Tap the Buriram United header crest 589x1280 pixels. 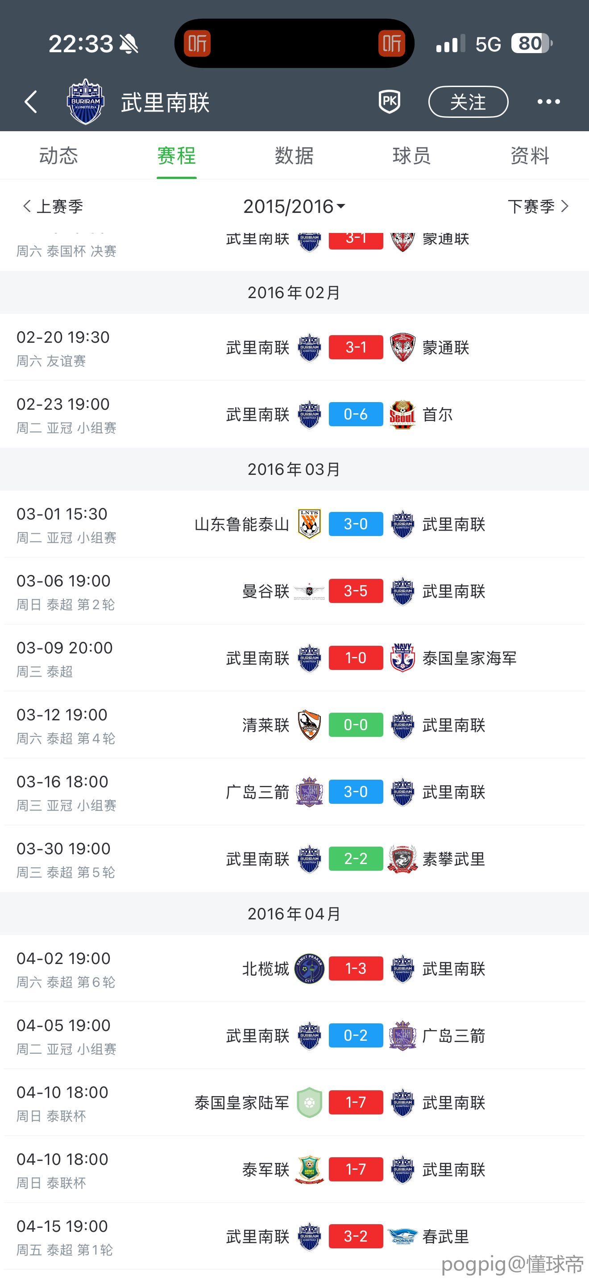point(85,102)
